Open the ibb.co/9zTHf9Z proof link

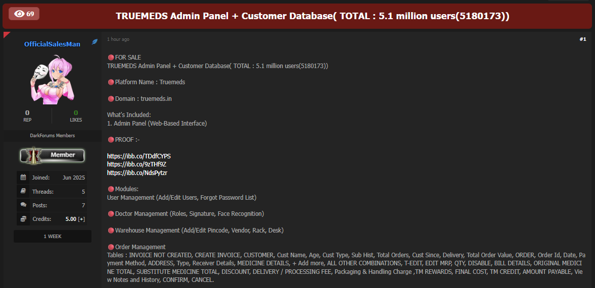[x=136, y=164]
